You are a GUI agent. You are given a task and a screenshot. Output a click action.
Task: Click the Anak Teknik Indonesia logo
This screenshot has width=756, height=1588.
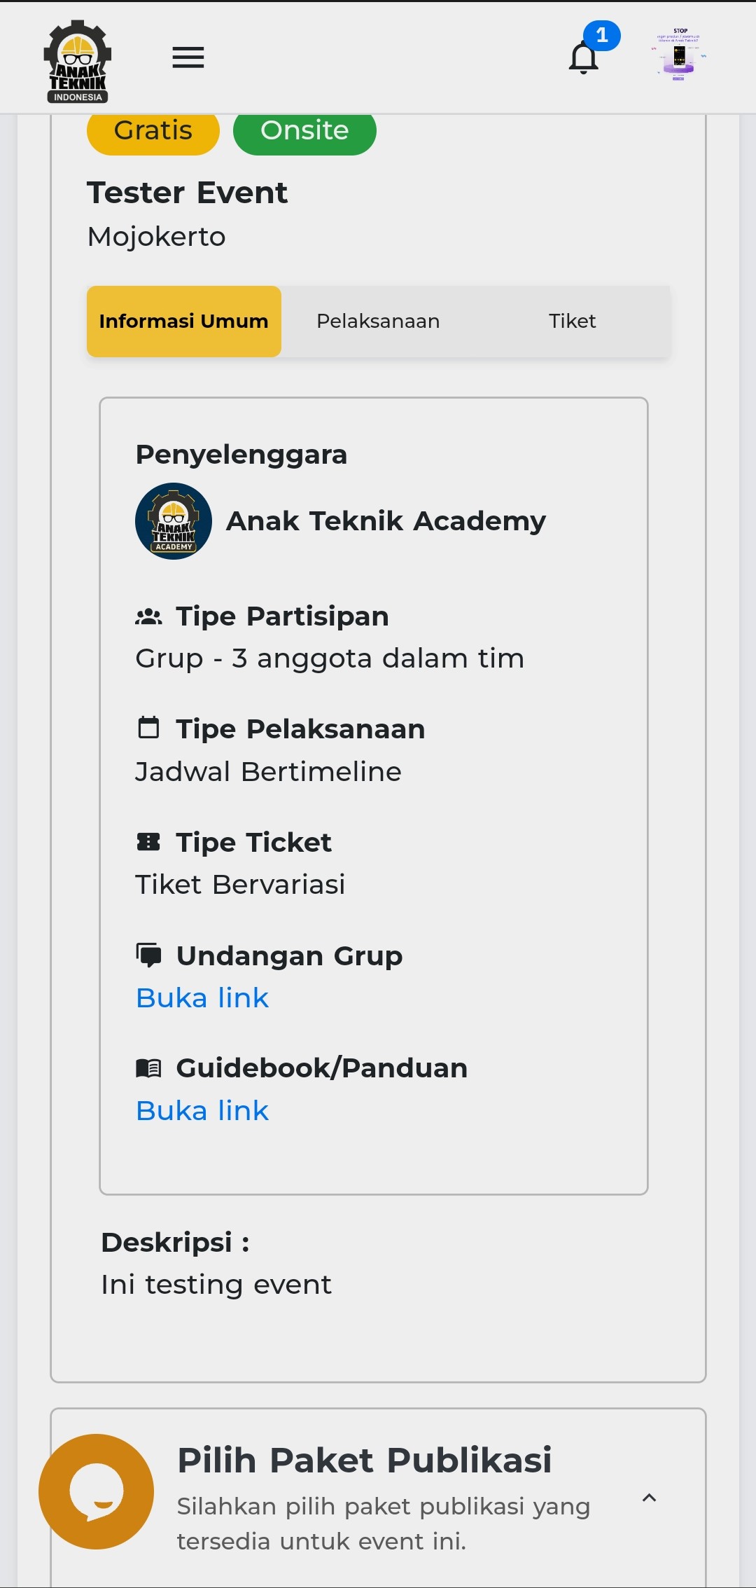(78, 62)
